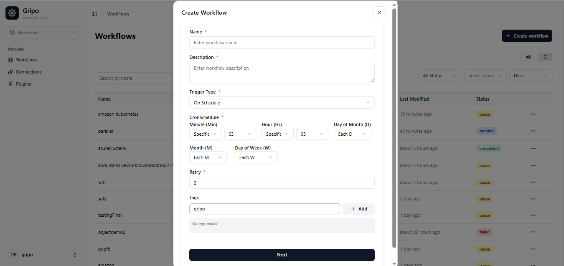
Task: Click the workflow Name input field
Action: [282, 43]
